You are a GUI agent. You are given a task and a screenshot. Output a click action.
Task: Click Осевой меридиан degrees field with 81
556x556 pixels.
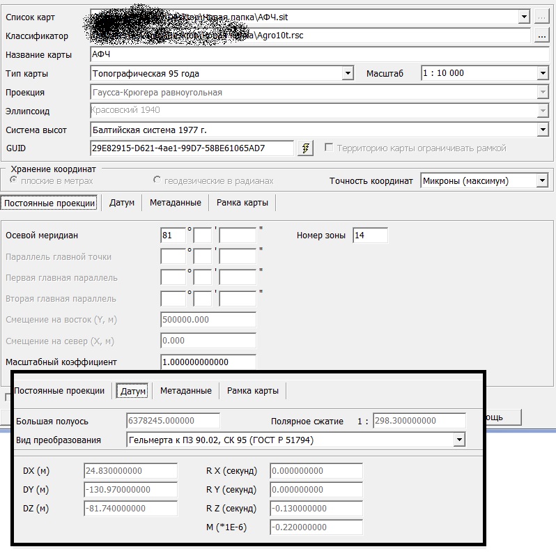tap(173, 235)
